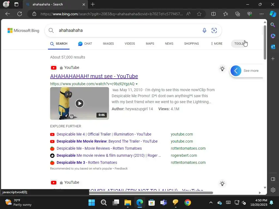
Task: Open Roger Ebert Despicable Me review link
Action: coord(109,155)
